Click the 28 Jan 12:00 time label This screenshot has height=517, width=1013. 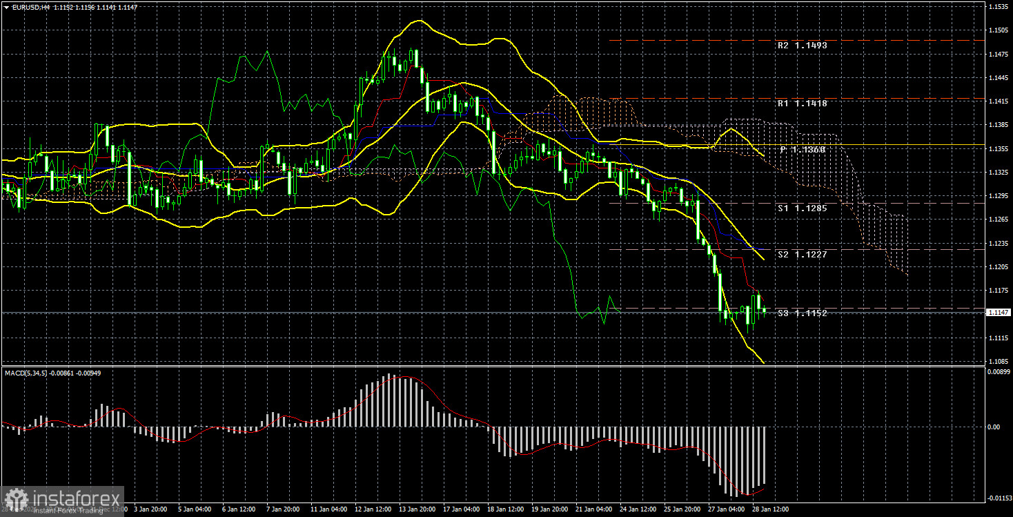click(x=771, y=509)
